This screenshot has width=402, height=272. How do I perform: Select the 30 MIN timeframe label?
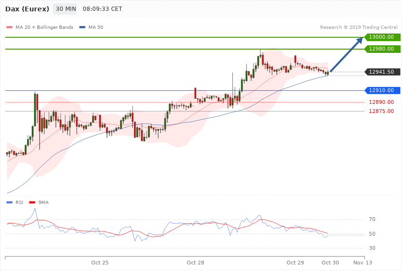pyautogui.click(x=65, y=9)
